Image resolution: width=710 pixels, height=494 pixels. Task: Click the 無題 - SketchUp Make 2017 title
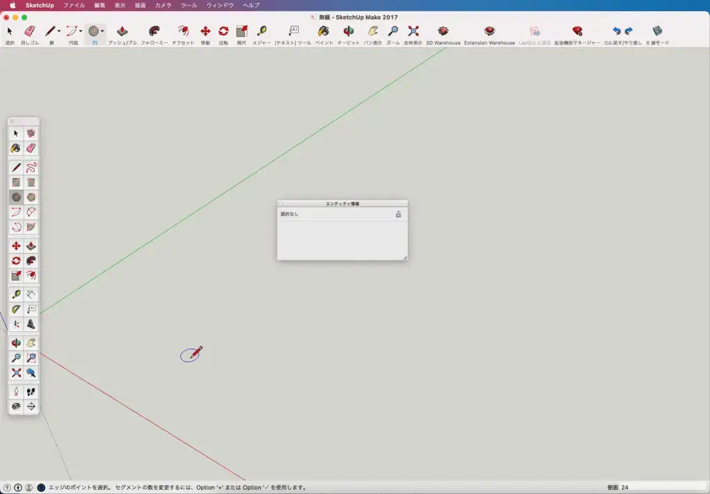click(358, 17)
